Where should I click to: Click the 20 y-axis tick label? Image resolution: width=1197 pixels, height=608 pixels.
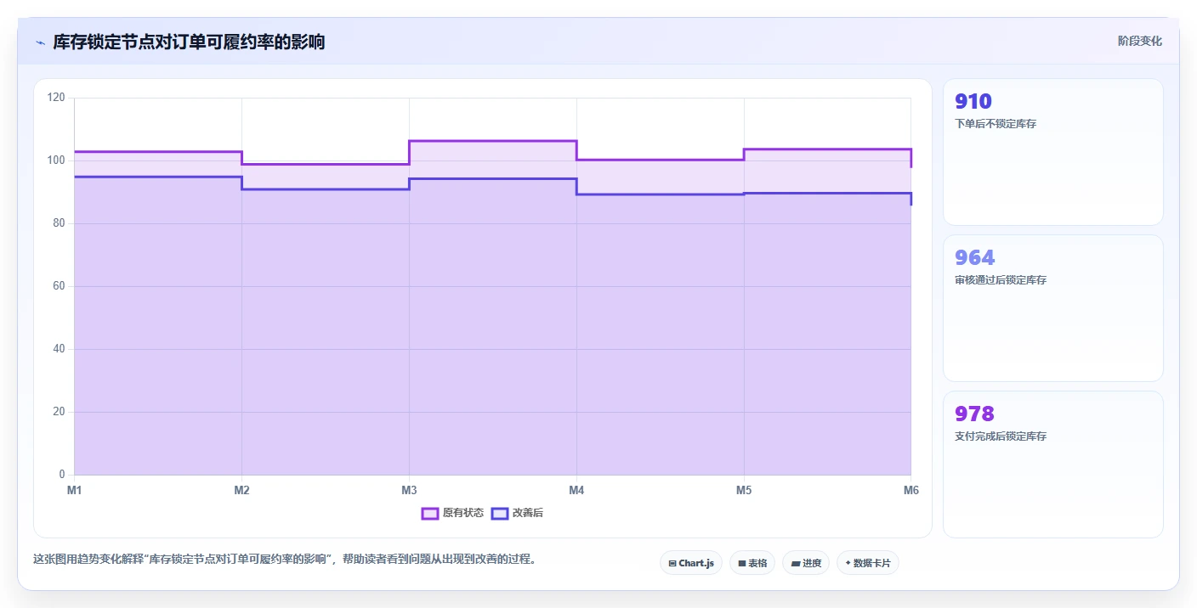click(x=59, y=412)
